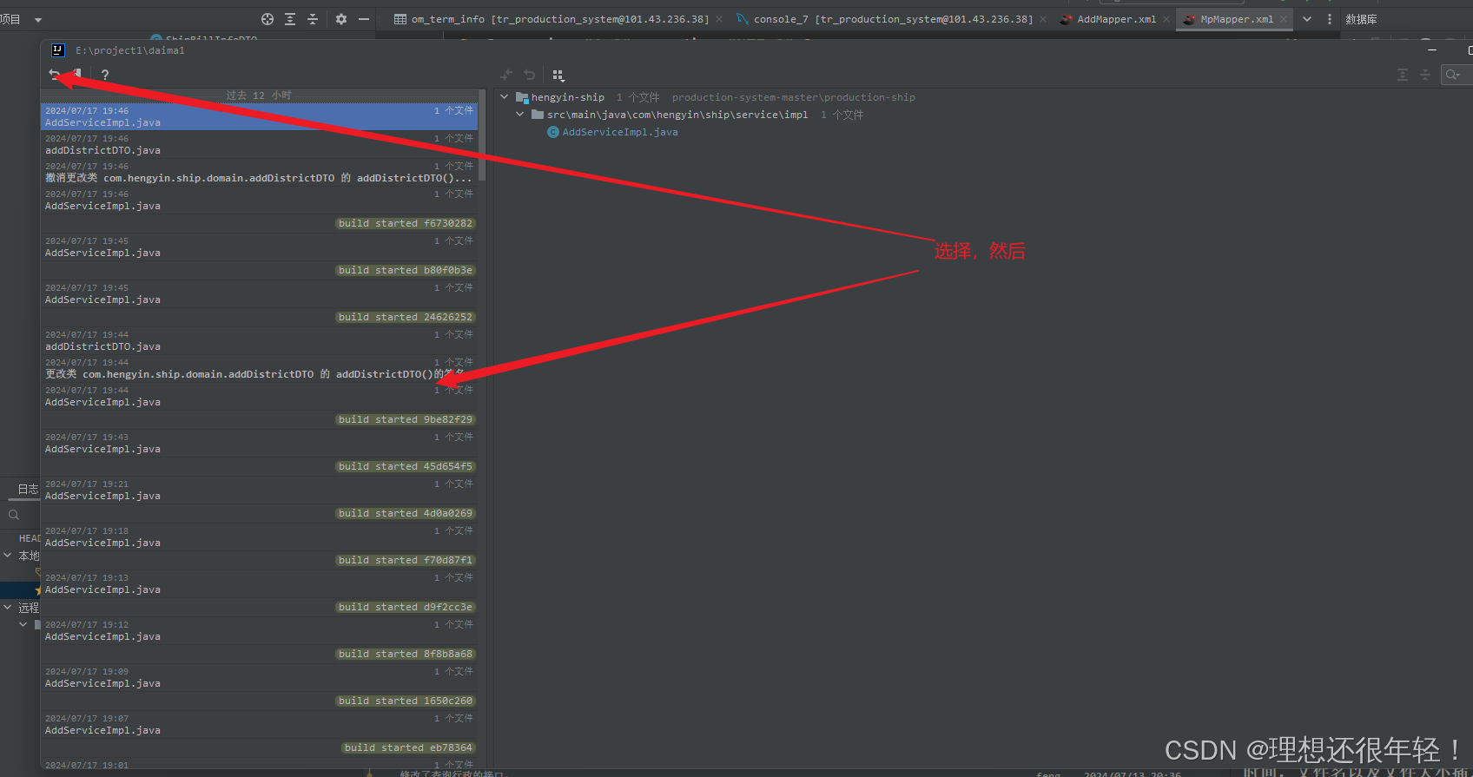The height and width of the screenshot is (777, 1473).
Task: Click the build started 4d0a0269 label
Action: 406,513
